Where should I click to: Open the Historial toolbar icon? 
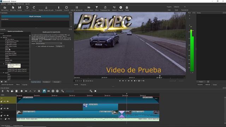(x=114, y=7)
